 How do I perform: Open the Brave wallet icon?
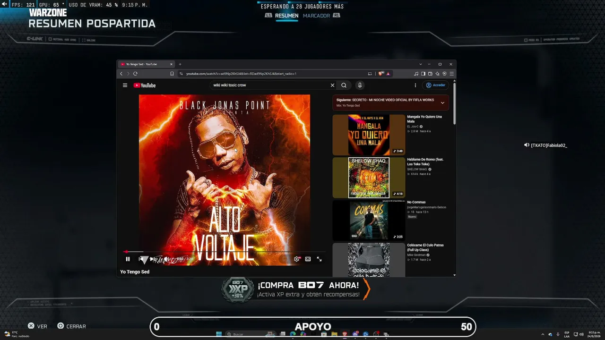(x=431, y=74)
